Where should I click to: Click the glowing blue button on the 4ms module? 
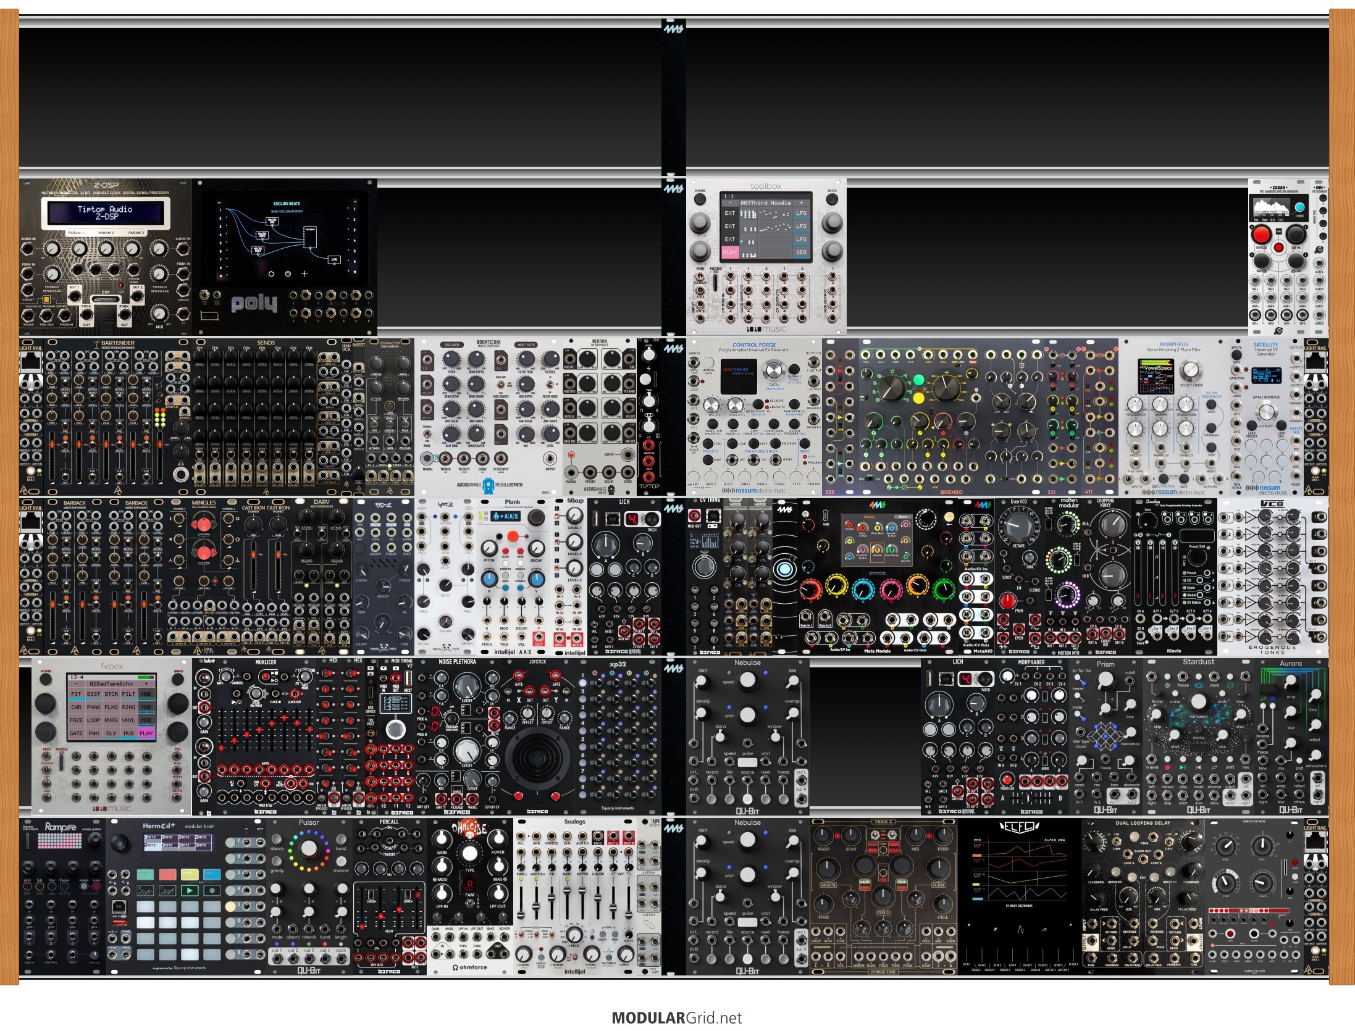[784, 569]
